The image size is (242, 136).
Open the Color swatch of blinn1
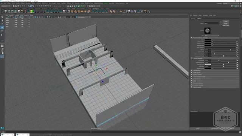(x=208, y=40)
